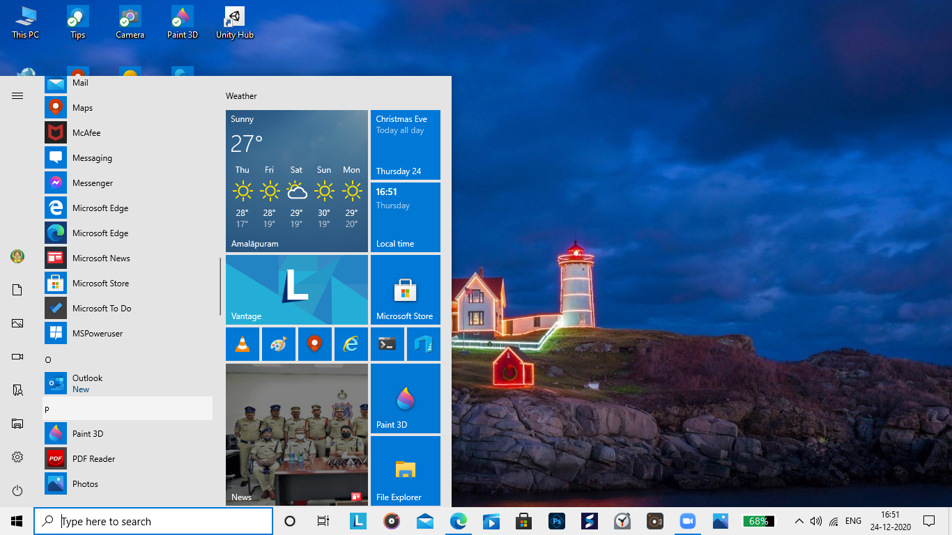Select Tips desktop shortcut
The height and width of the screenshot is (535, 952).
(78, 23)
